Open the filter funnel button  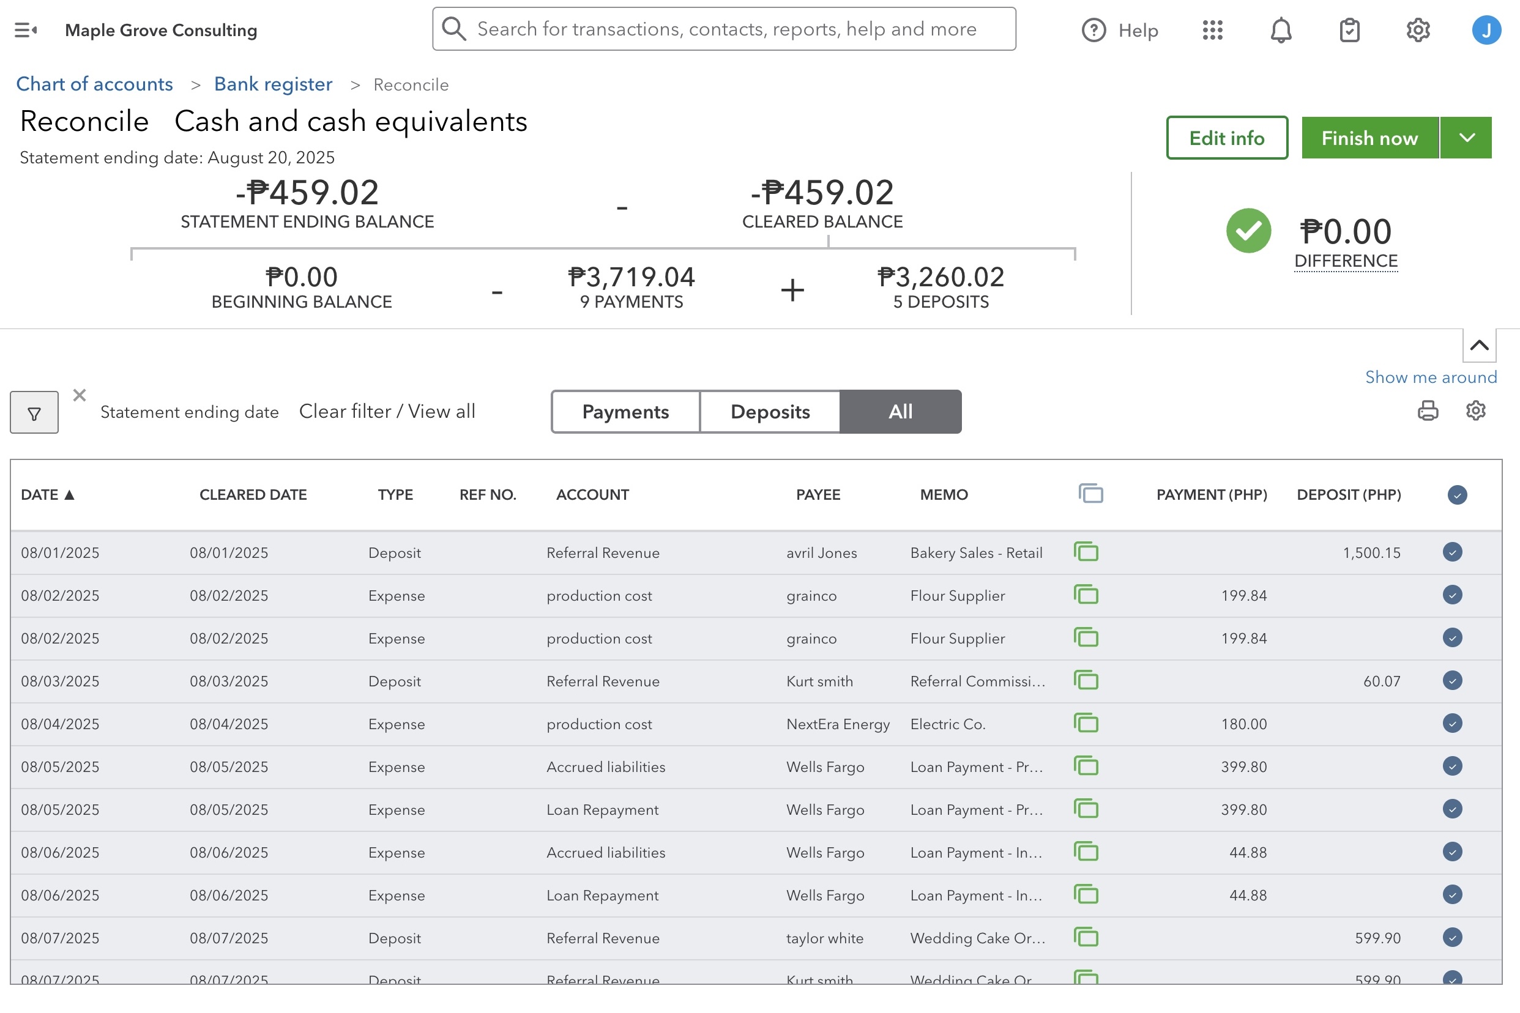pos(34,412)
